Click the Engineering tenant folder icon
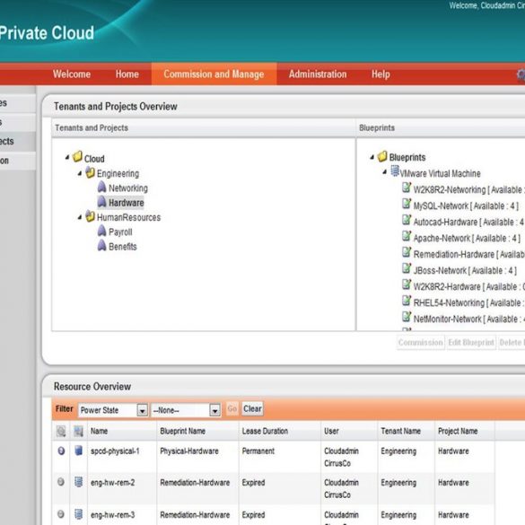The width and height of the screenshot is (525, 525). coord(90,172)
